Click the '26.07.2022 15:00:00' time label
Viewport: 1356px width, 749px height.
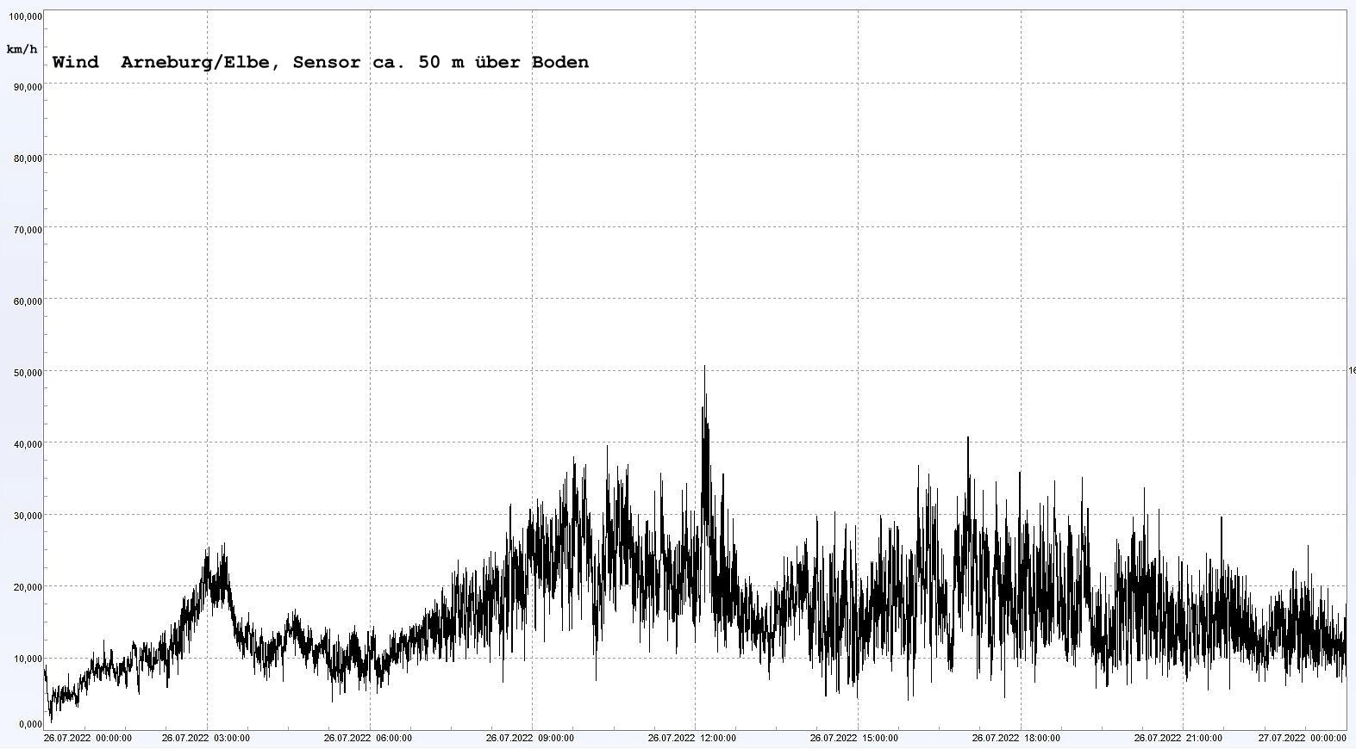[x=854, y=738]
